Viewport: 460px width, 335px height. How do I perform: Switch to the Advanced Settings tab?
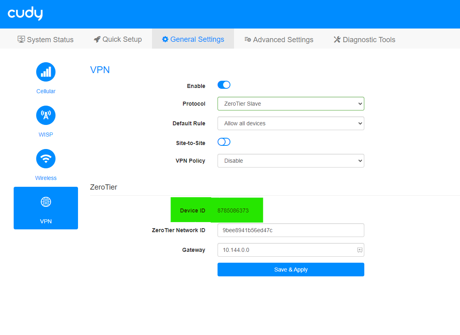click(279, 39)
